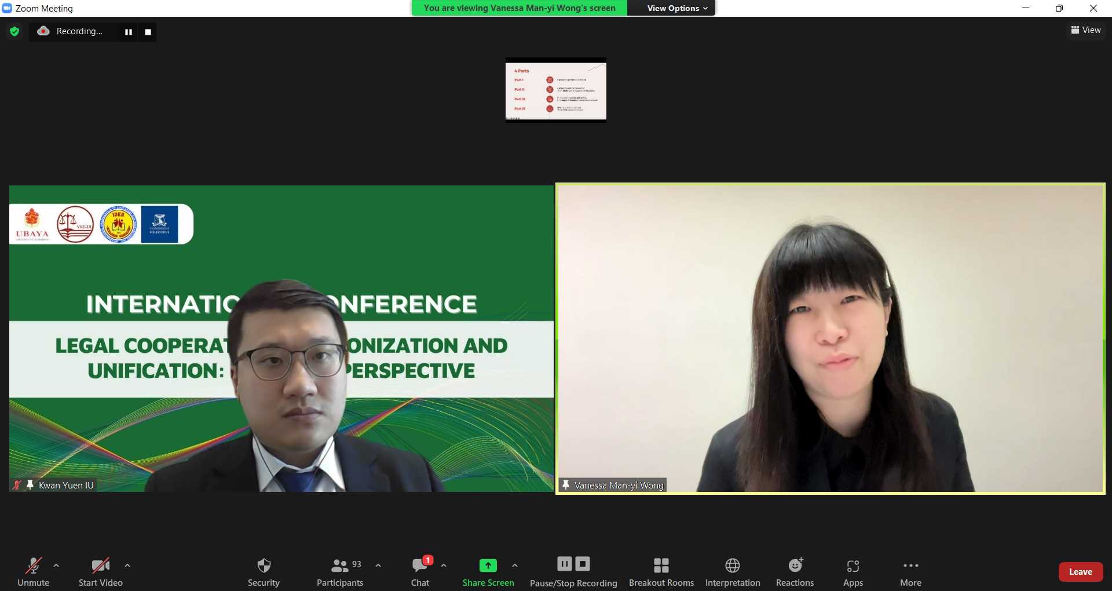The image size is (1112, 591).
Task: Open the Interpretation globe icon
Action: (x=732, y=571)
